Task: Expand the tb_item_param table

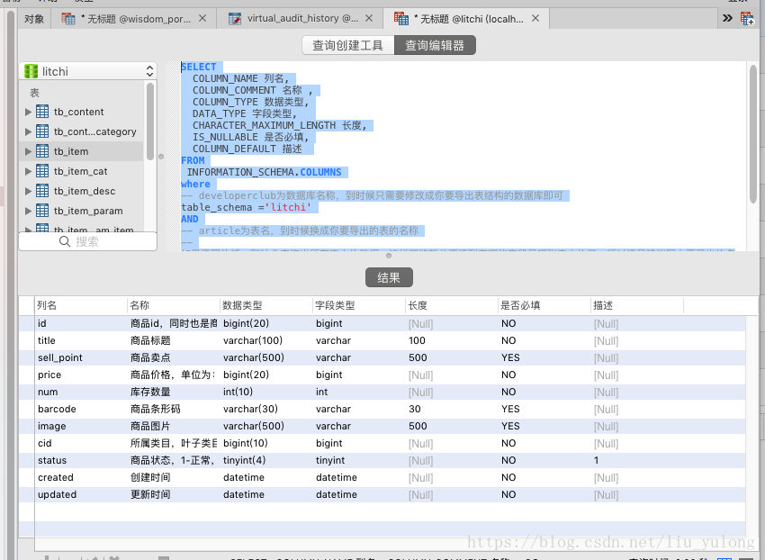Action: 28,211
